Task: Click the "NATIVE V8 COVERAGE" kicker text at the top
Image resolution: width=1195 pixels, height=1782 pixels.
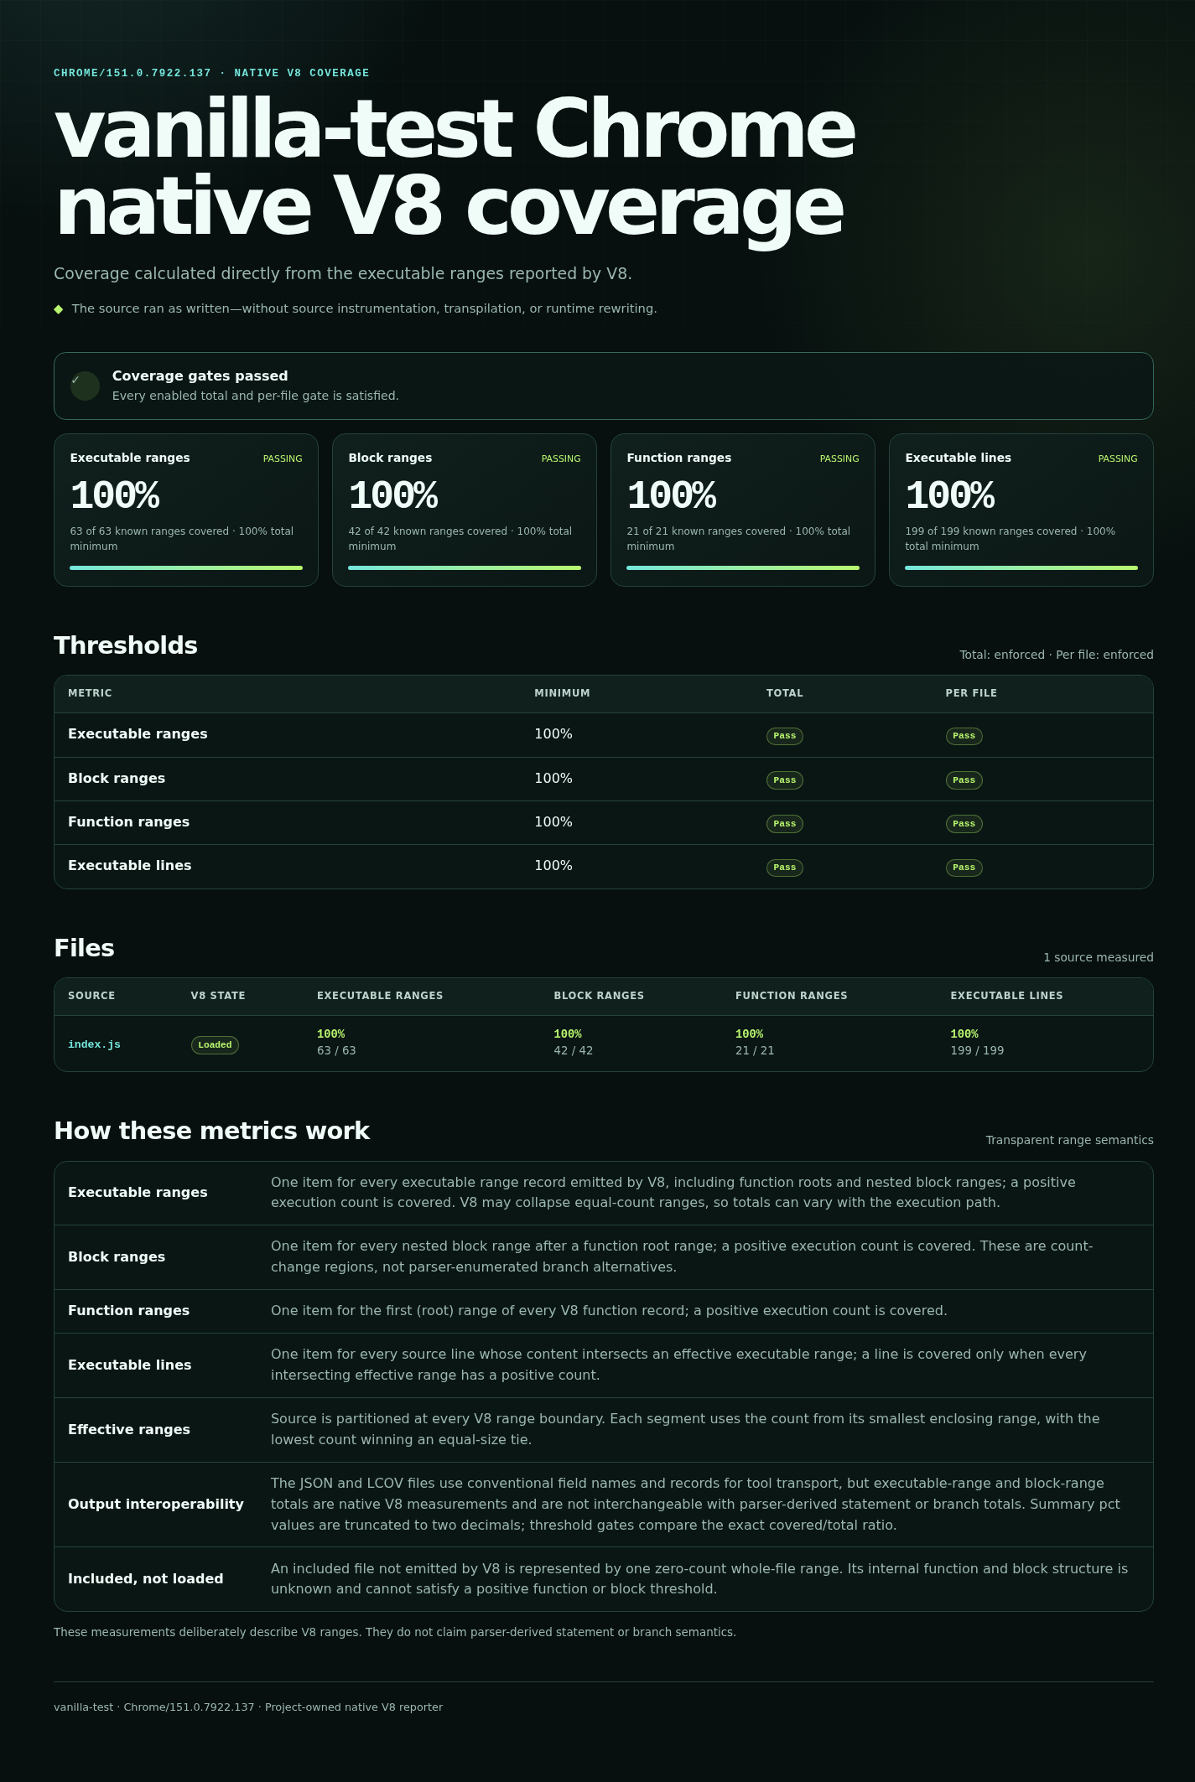Action: tap(302, 73)
